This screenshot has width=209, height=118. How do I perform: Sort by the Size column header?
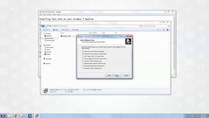[116, 33]
